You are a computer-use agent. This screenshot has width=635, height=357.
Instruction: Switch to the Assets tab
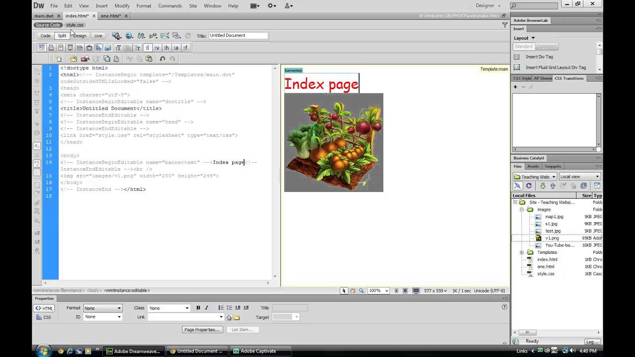tap(533, 166)
